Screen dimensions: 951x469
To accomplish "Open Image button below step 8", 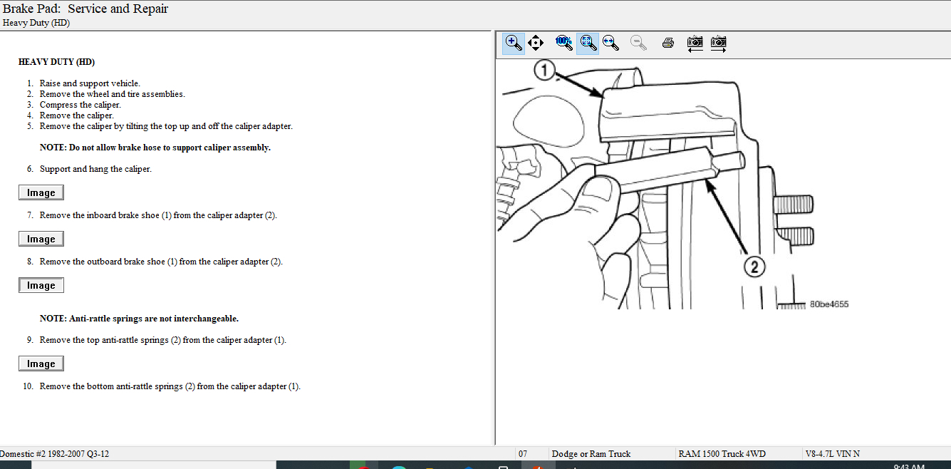I will tap(41, 285).
